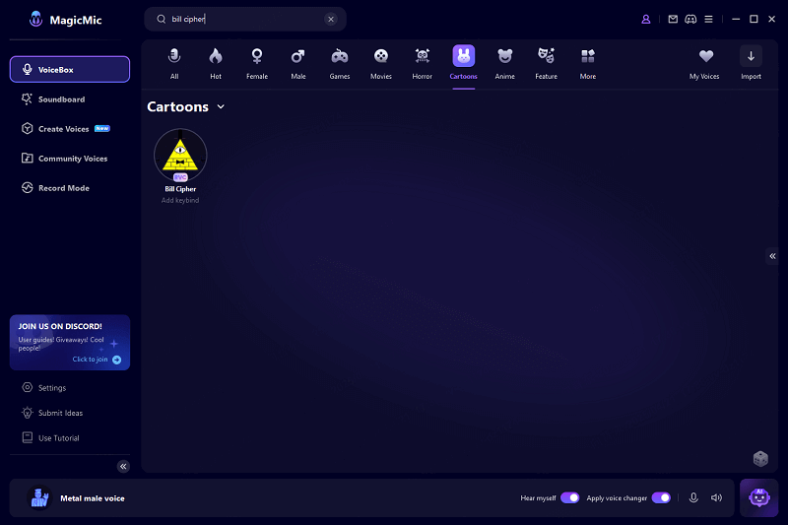Viewport: 788px width, 525px height.
Task: Select the Hot voices category
Action: [x=216, y=64]
